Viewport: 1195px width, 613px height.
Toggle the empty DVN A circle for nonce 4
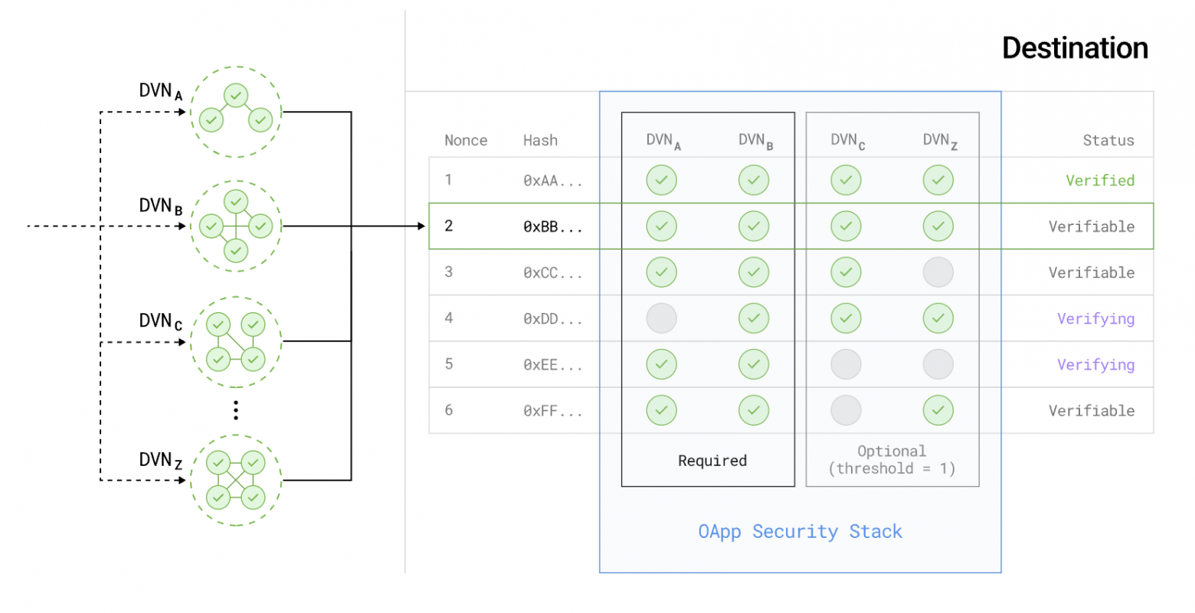pos(661,318)
